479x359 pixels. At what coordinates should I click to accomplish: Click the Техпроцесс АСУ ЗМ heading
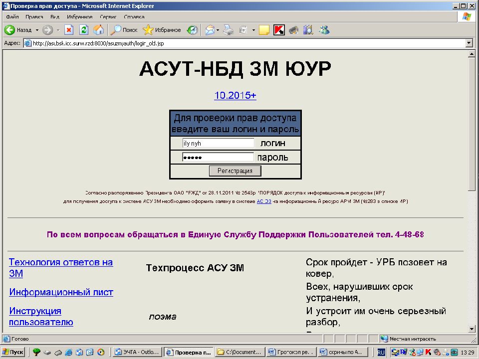tap(195, 268)
